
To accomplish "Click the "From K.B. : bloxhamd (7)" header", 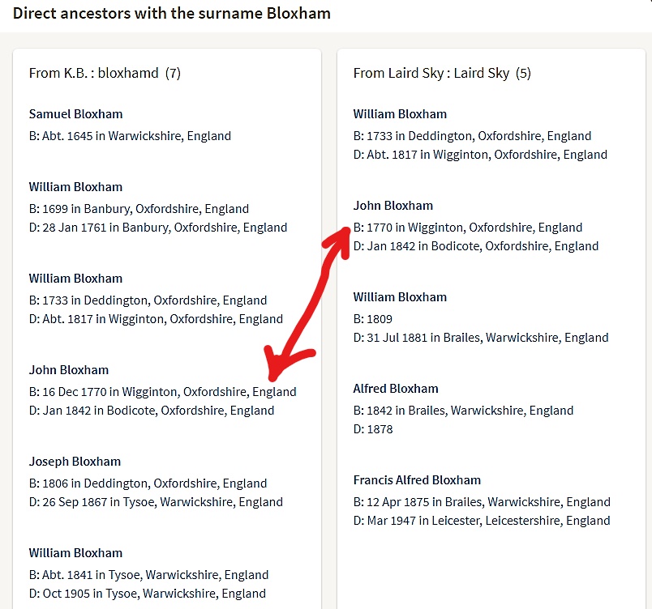I will pos(105,73).
